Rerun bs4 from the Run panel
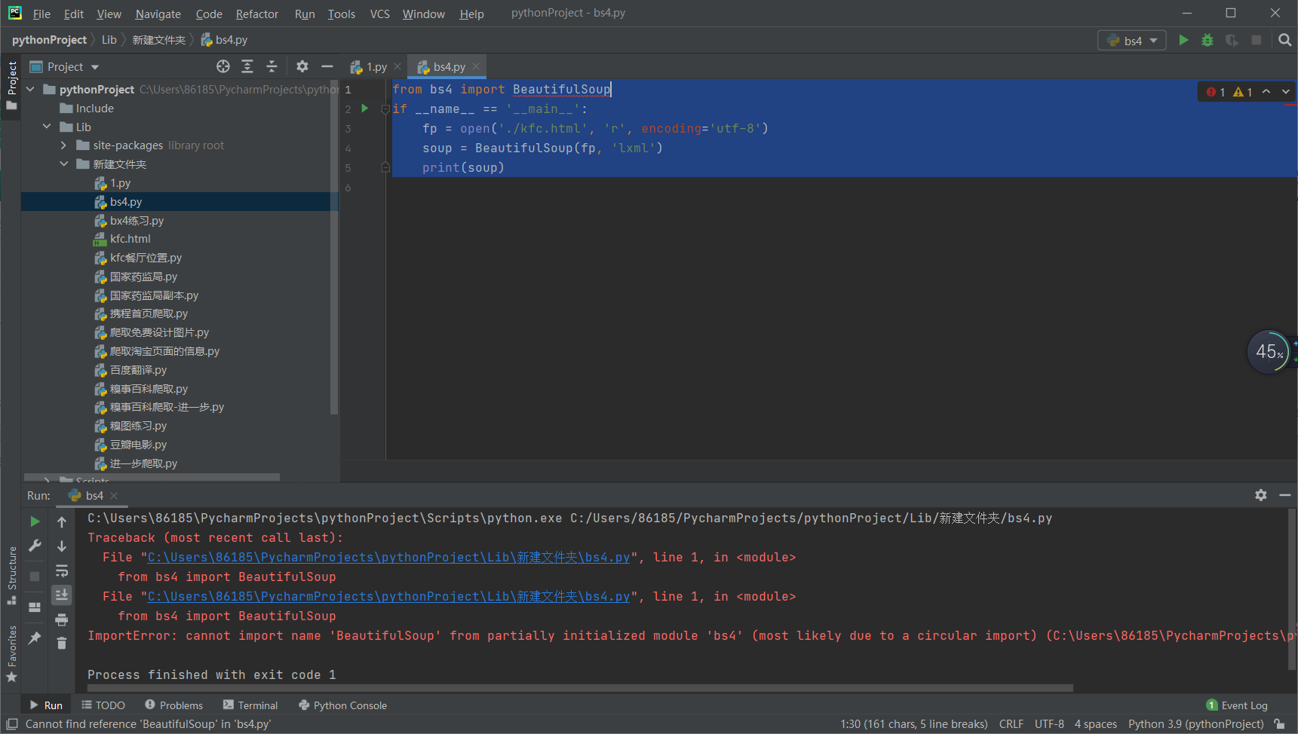 pyautogui.click(x=35, y=521)
